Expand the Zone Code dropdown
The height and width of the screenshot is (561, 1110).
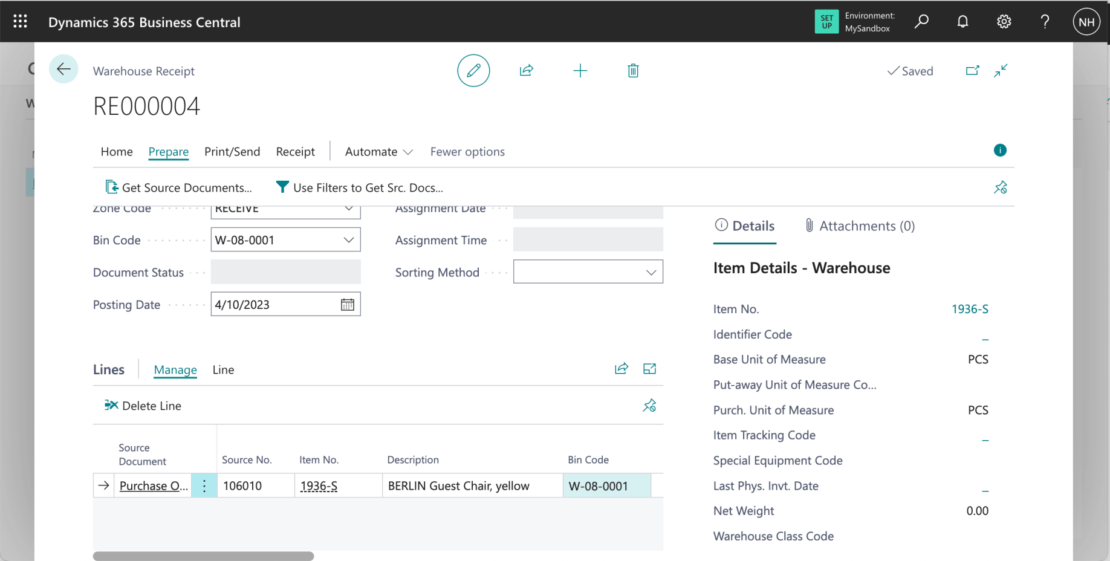349,209
